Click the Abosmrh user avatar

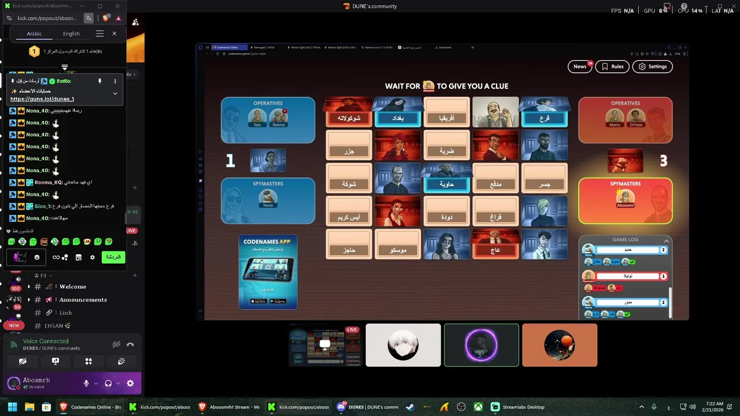[13, 383]
